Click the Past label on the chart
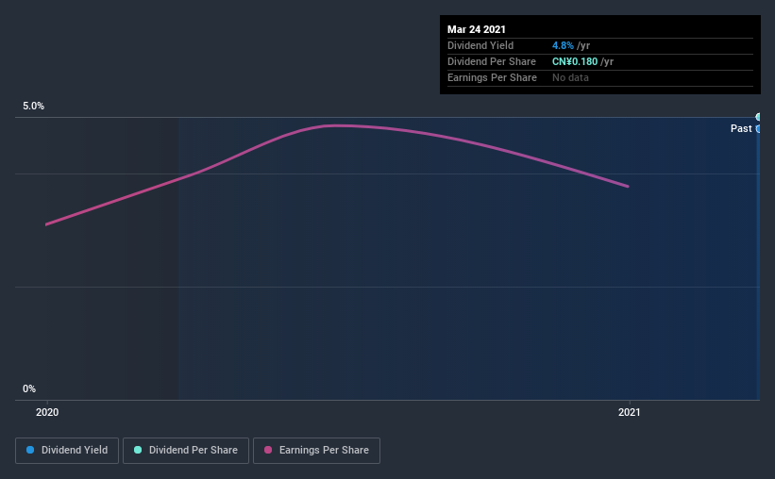 pyautogui.click(x=741, y=128)
